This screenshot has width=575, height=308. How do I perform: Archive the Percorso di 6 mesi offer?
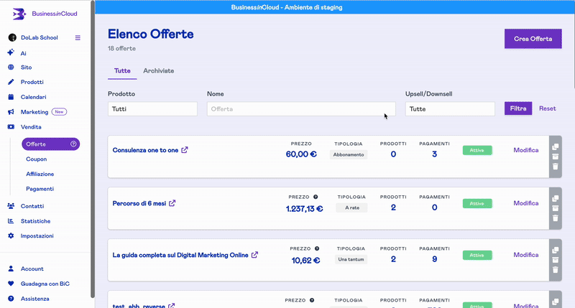pos(555,208)
